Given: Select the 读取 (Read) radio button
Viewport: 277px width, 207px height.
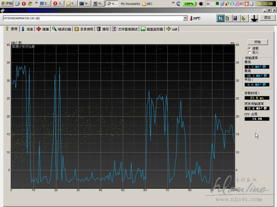Looking at the screenshot, I should [249, 48].
